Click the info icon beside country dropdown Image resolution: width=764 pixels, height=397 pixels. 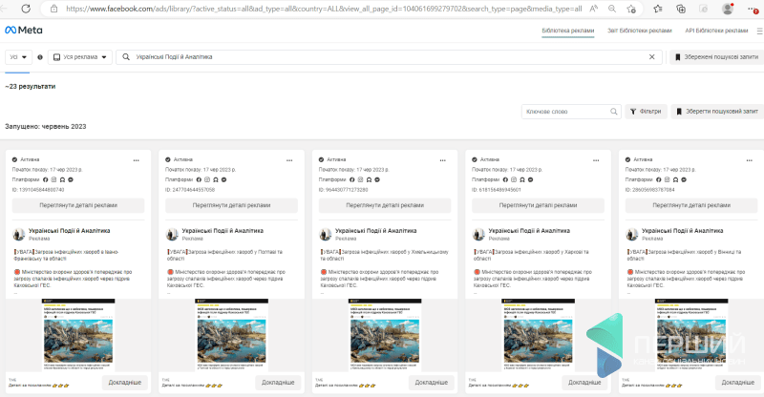pyautogui.click(x=39, y=57)
